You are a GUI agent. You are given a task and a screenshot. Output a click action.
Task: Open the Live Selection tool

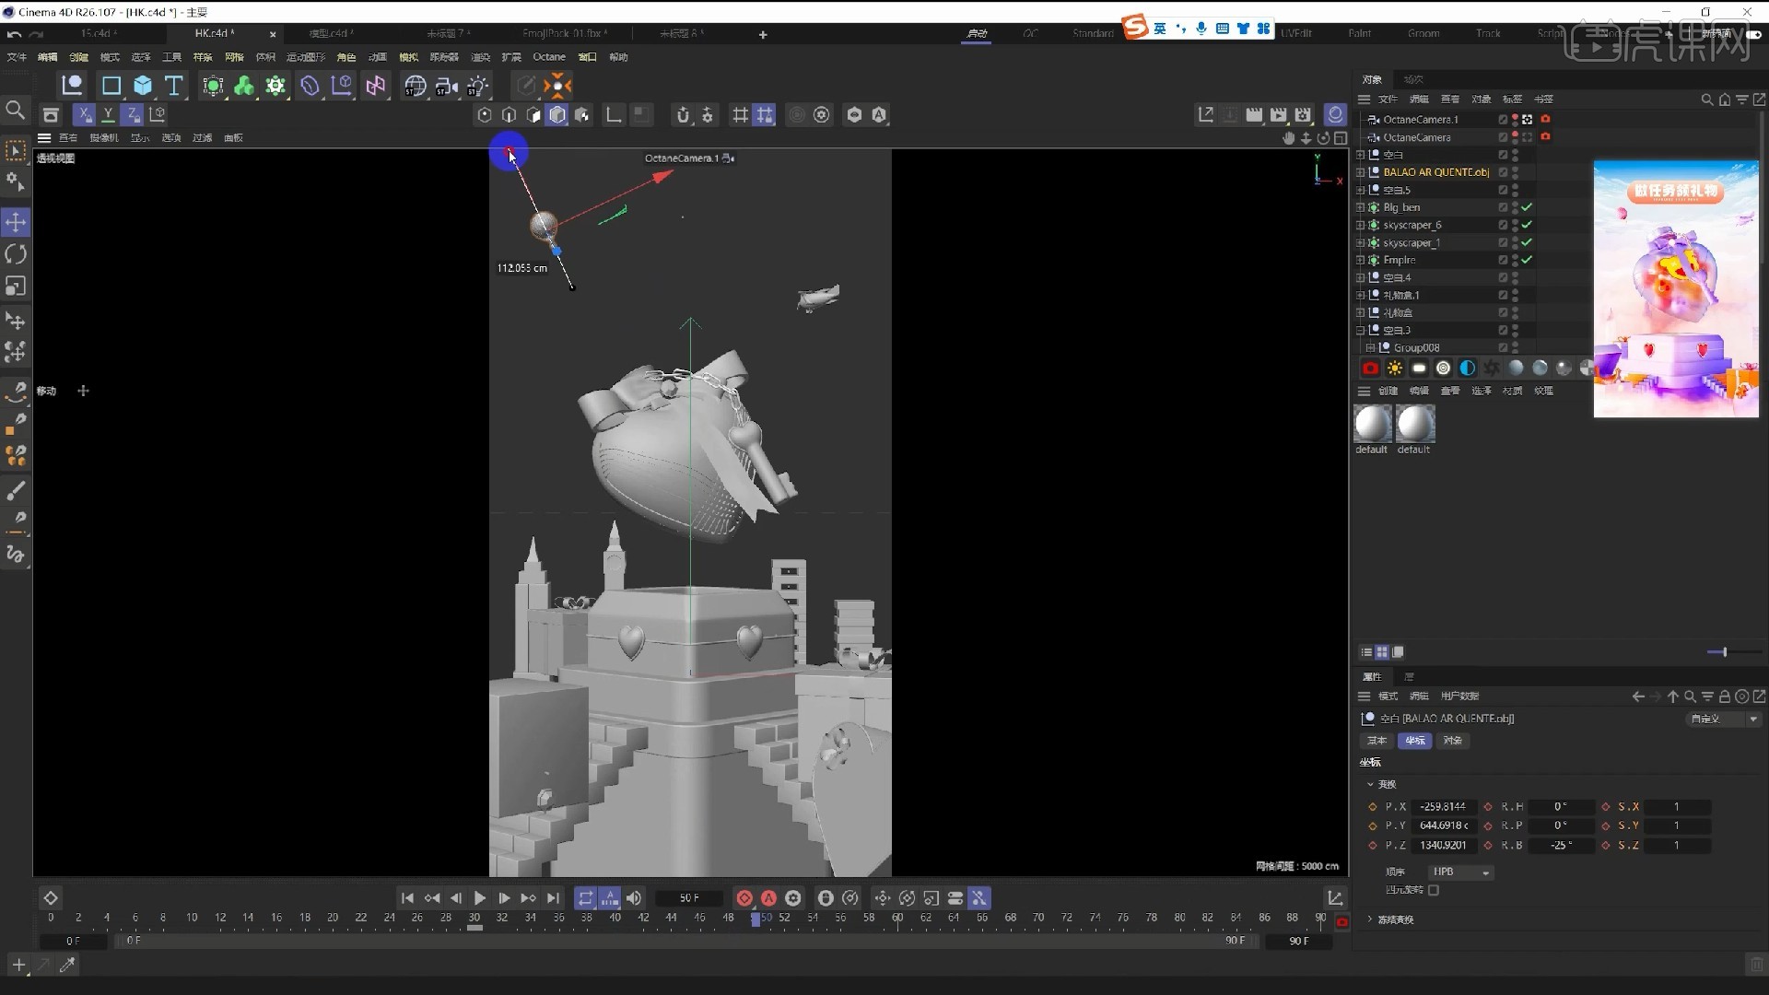point(16,150)
